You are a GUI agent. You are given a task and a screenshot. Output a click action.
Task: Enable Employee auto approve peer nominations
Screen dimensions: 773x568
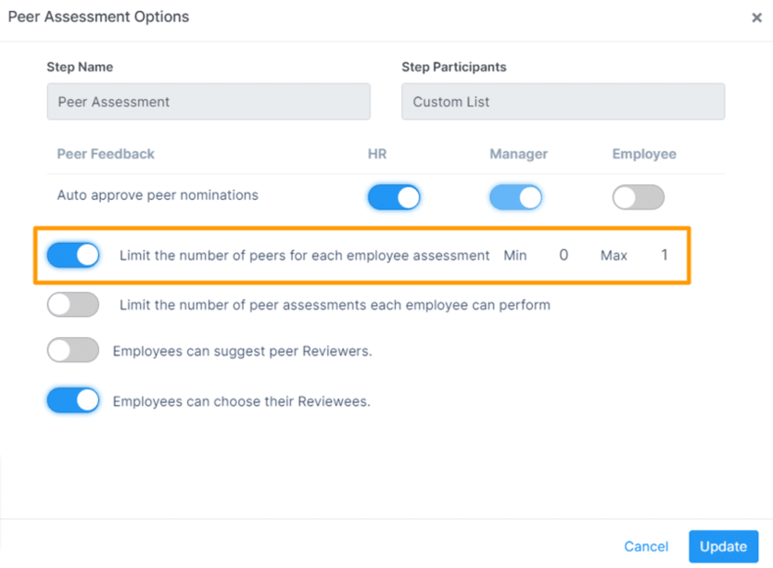tap(639, 197)
